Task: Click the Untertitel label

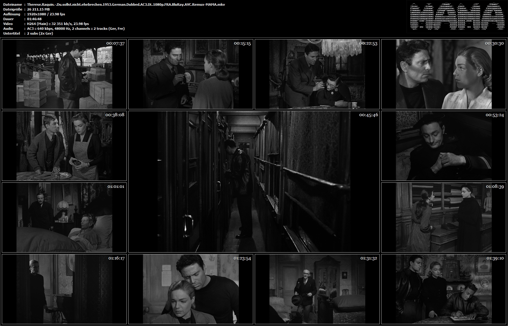Action: 12,33
